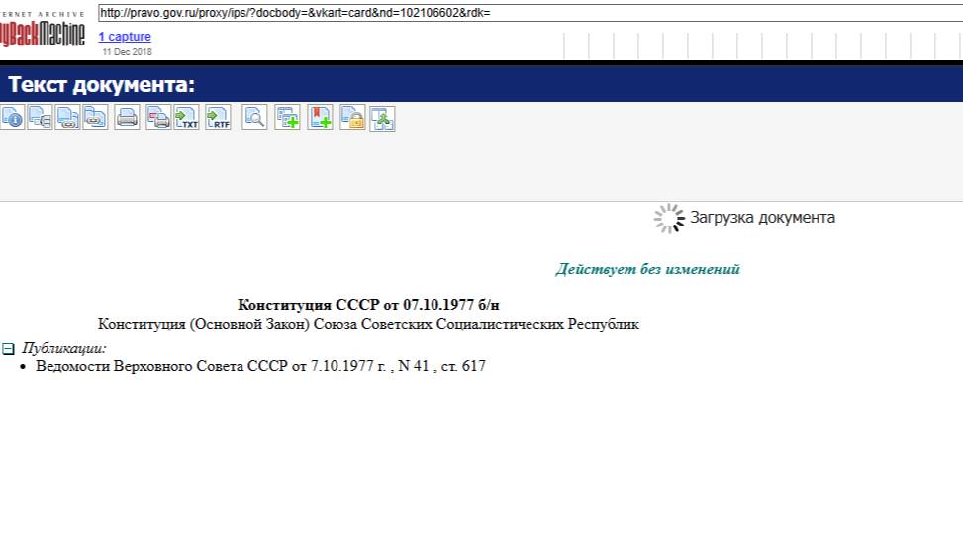Click the print selected fragment icon
This screenshot has width=963, height=542.
158,118
